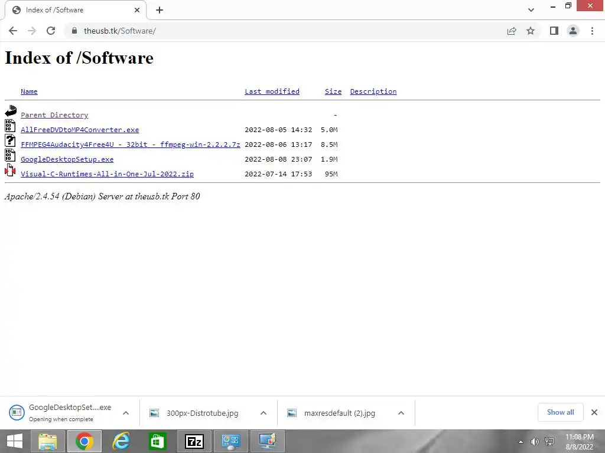Open a new tab with plus button
The width and height of the screenshot is (605, 453).
pyautogui.click(x=160, y=10)
